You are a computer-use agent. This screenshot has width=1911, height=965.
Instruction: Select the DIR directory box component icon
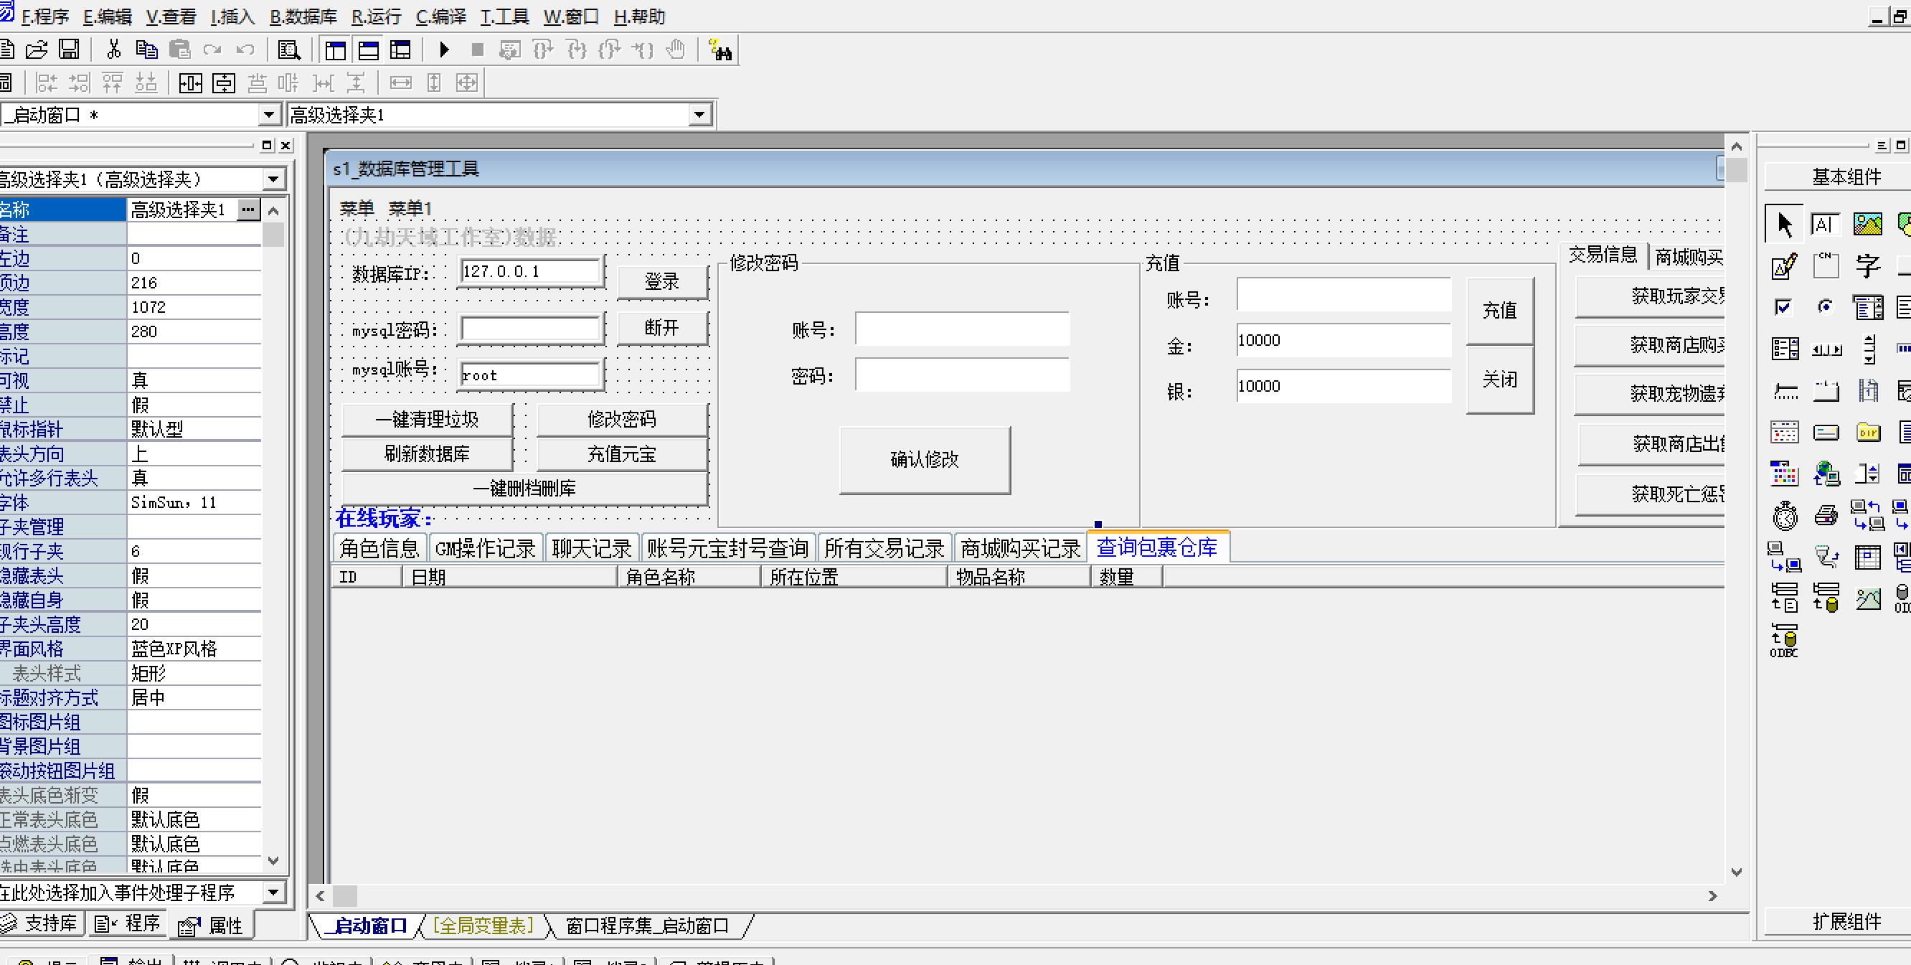tap(1867, 432)
